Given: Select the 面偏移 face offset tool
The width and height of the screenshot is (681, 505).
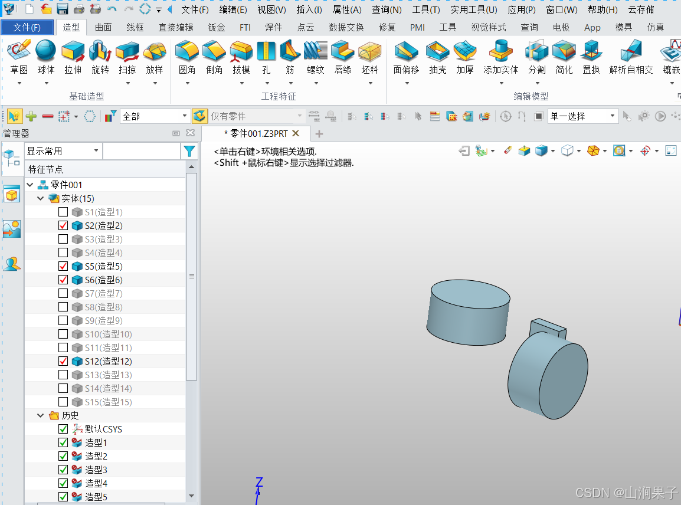Looking at the screenshot, I should click(406, 57).
